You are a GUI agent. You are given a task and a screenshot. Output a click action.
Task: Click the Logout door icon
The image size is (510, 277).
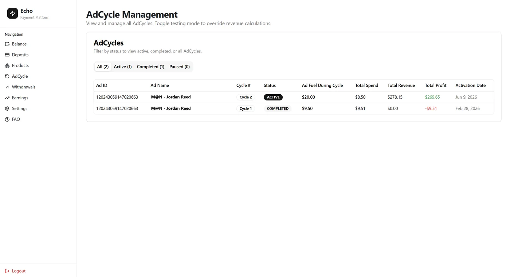point(7,271)
